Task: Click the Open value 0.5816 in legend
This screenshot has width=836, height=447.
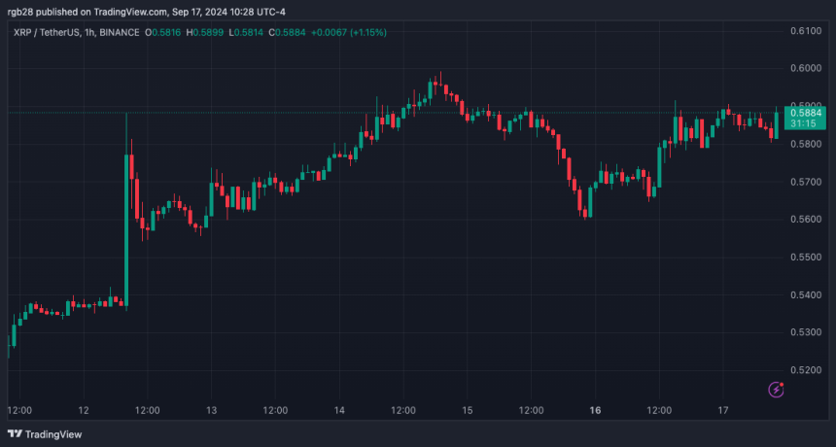Action: click(166, 32)
